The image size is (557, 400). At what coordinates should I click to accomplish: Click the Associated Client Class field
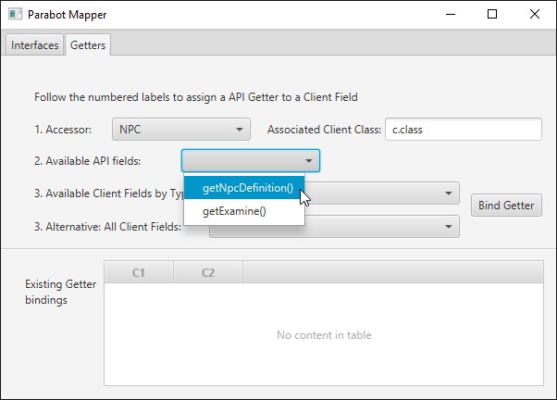pos(464,130)
